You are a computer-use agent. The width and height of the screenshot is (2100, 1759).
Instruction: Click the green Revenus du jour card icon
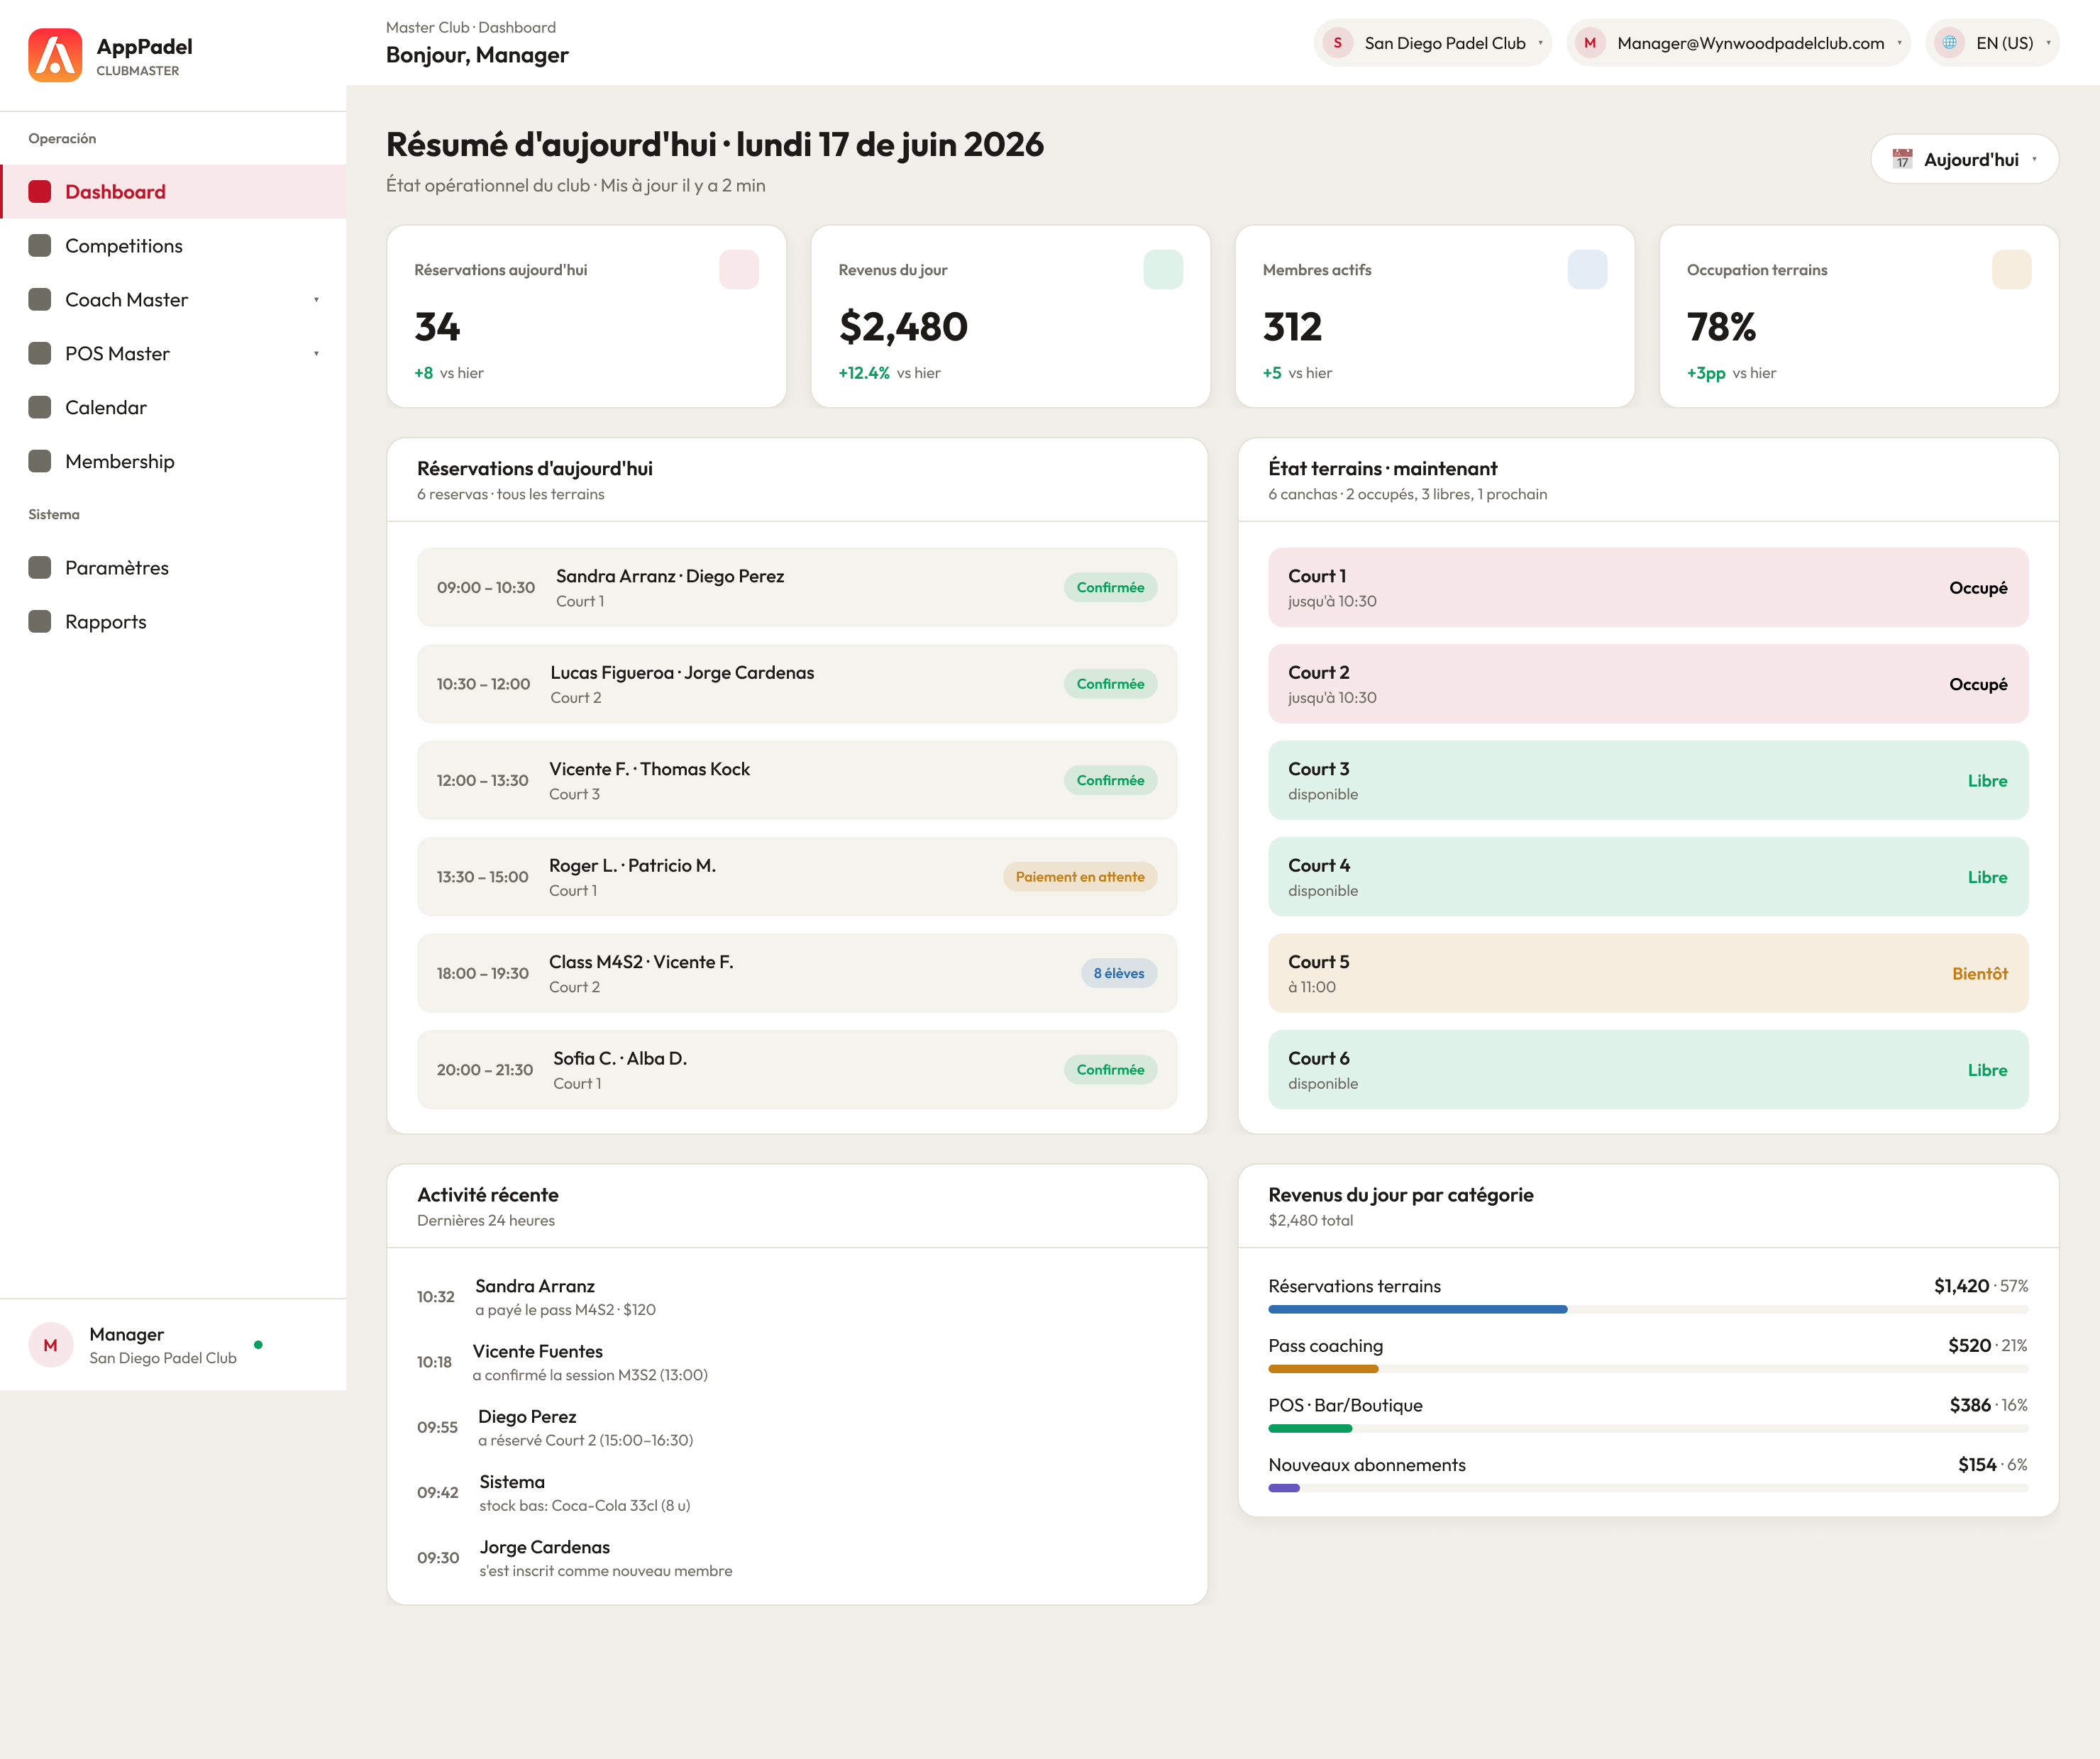coord(1163,270)
